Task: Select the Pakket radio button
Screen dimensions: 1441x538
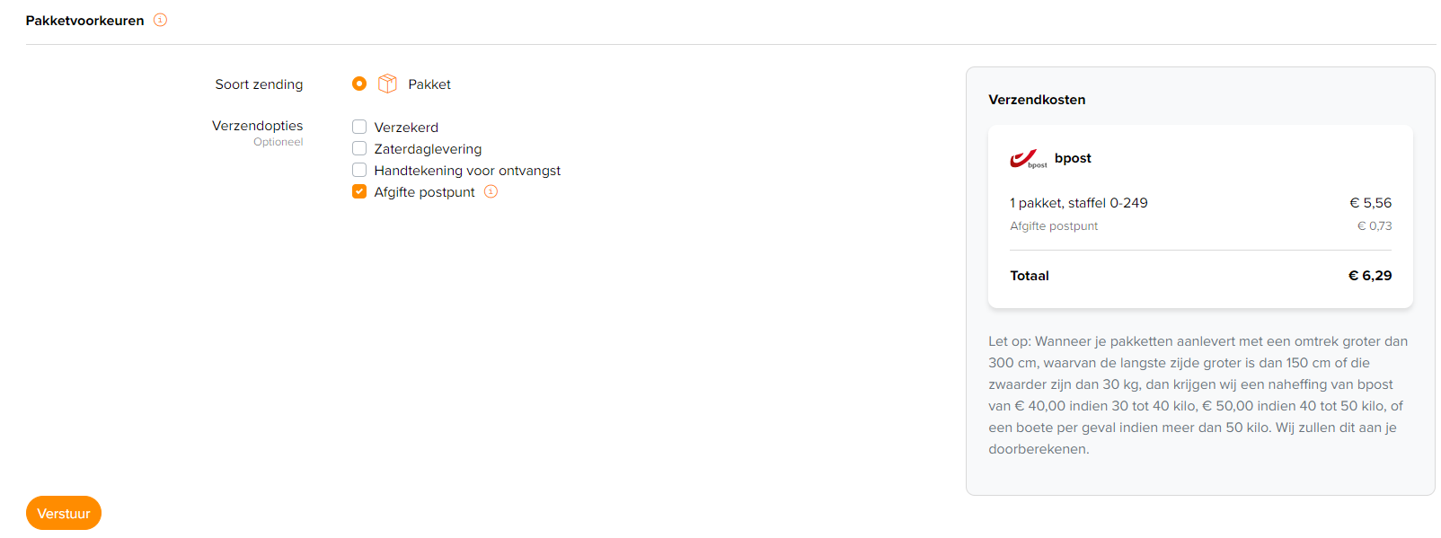Action: [359, 84]
